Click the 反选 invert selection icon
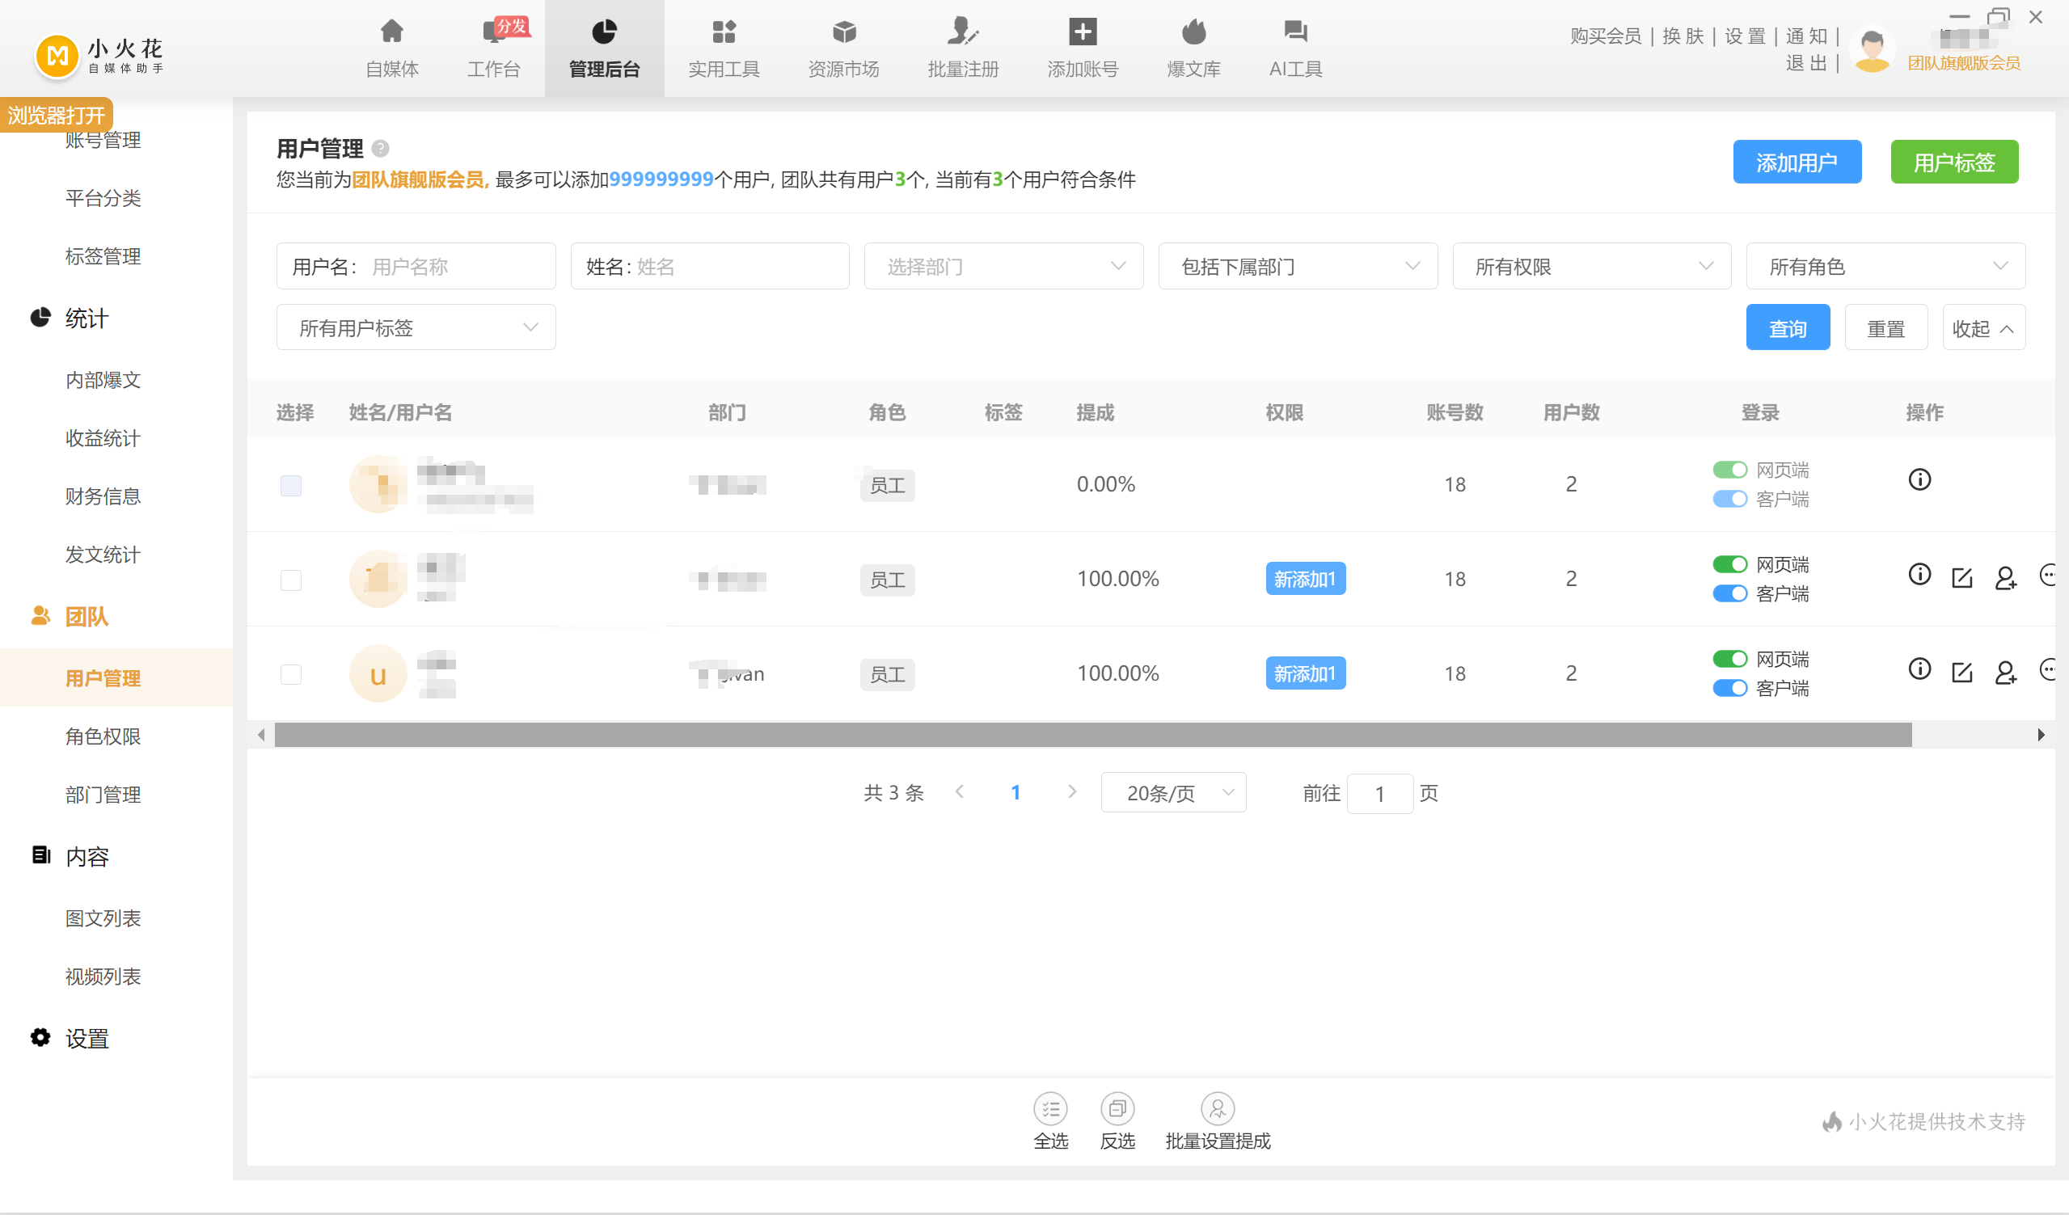 pyautogui.click(x=1117, y=1108)
